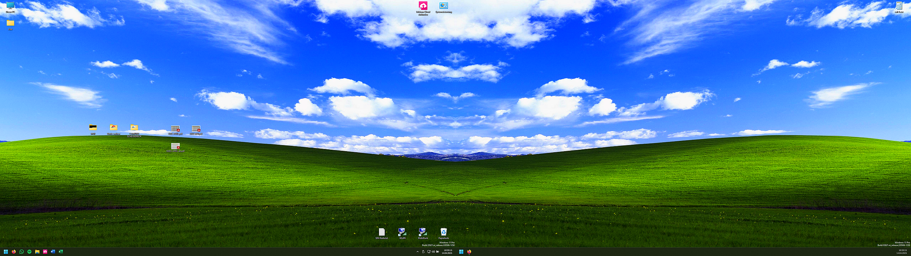This screenshot has width=911, height=256.
Task: Click the Start button beside the left Firefox icon
Action: coord(6,252)
